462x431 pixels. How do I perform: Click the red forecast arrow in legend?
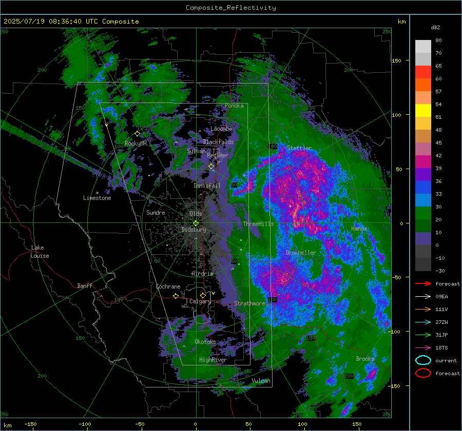tap(423, 283)
